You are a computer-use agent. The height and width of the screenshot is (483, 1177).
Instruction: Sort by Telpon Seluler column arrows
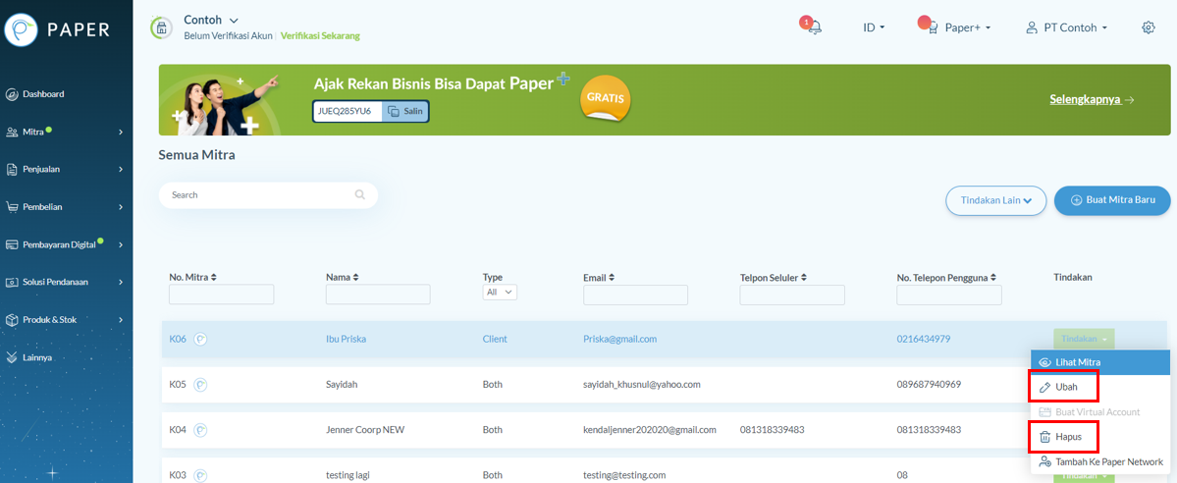pyautogui.click(x=804, y=277)
